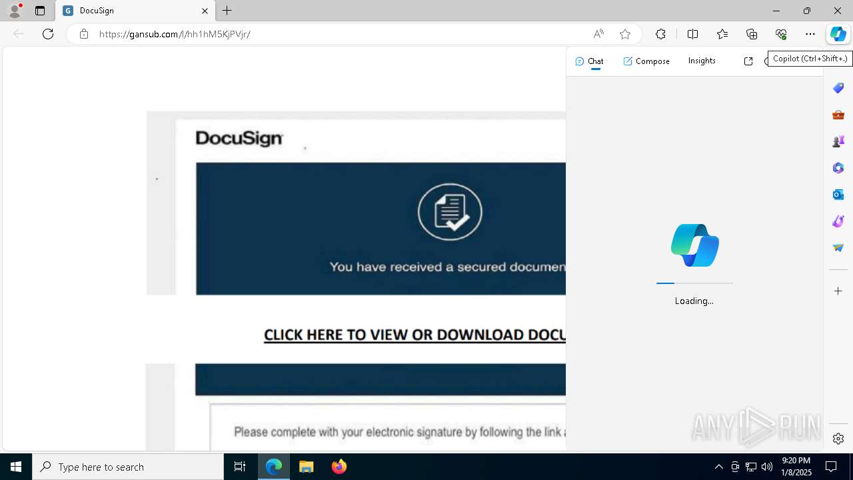The width and height of the screenshot is (853, 480).
Task: Show hidden system tray icons
Action: click(x=718, y=467)
